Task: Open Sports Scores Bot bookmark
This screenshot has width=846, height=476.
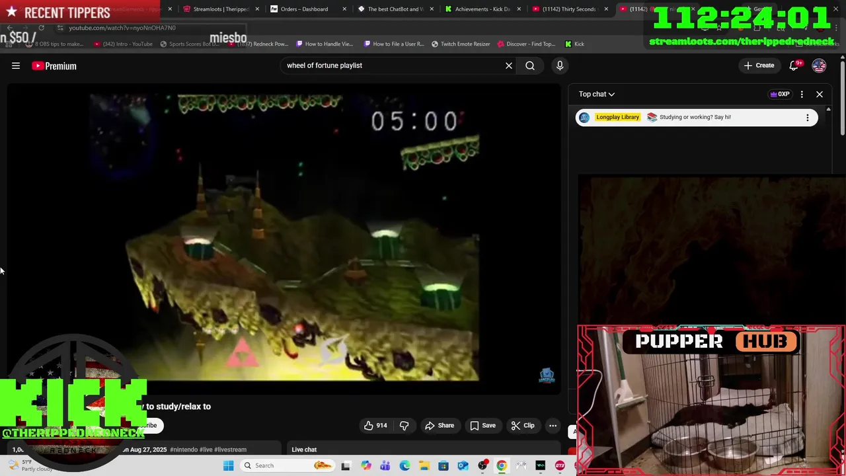Action: point(190,44)
